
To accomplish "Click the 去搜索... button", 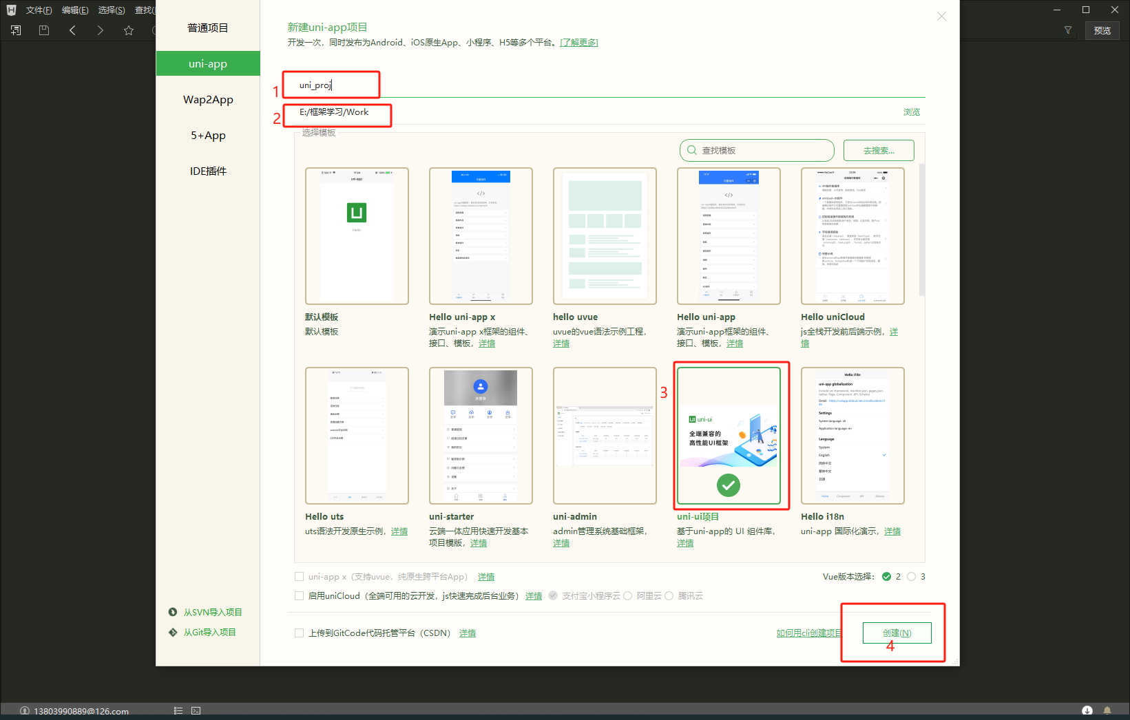I will point(879,150).
